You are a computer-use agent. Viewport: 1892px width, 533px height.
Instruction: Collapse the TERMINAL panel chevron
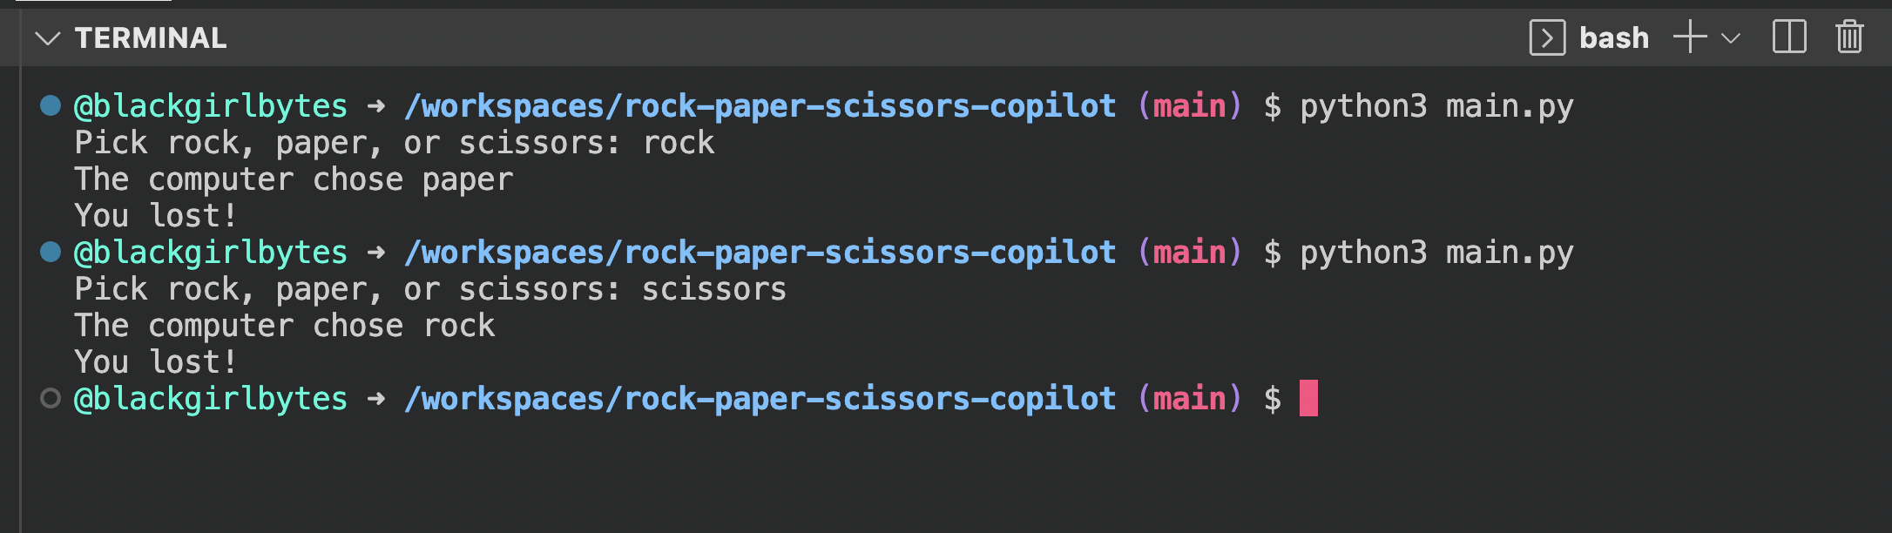[47, 38]
